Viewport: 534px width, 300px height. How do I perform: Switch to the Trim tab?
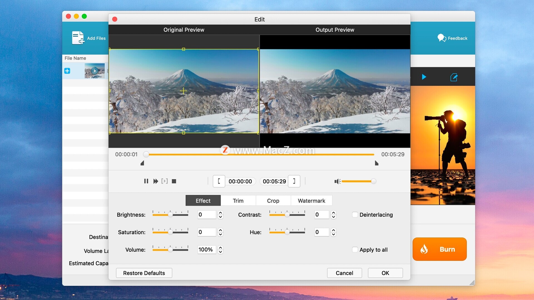[x=238, y=201]
